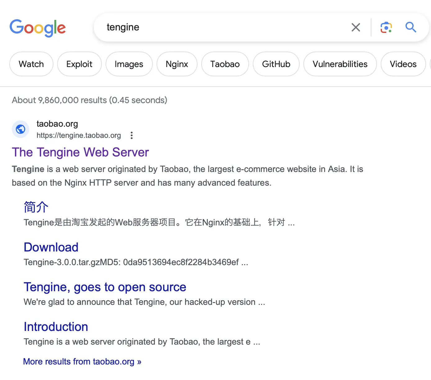Open Google Lens image search
The image size is (431, 380).
386,27
